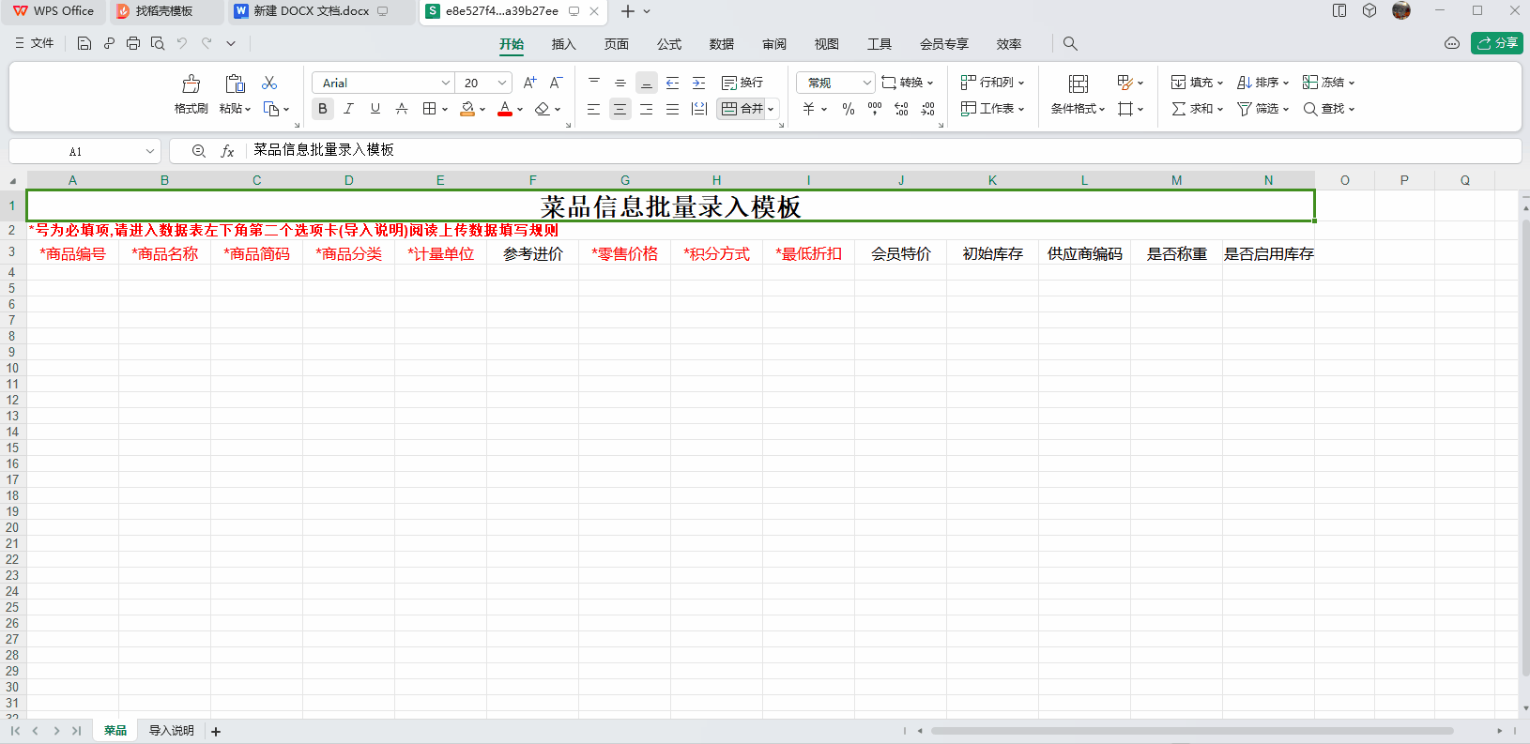Switch to the 插入 ribbon tab
The width and height of the screenshot is (1530, 744).
(563, 44)
